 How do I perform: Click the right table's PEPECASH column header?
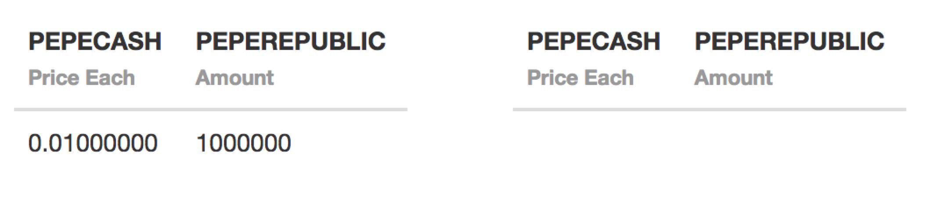pos(594,41)
